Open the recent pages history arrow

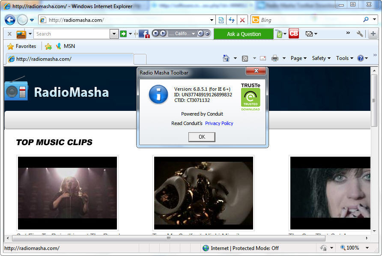coord(32,20)
